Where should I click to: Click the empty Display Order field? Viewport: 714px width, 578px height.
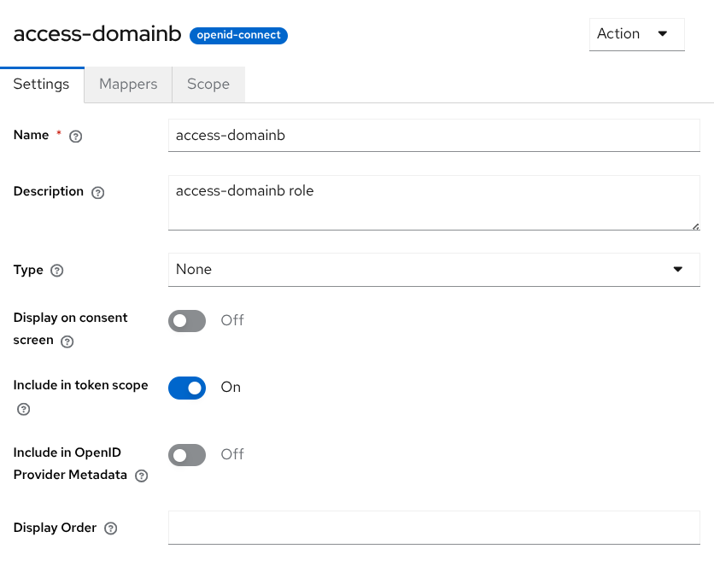[434, 528]
